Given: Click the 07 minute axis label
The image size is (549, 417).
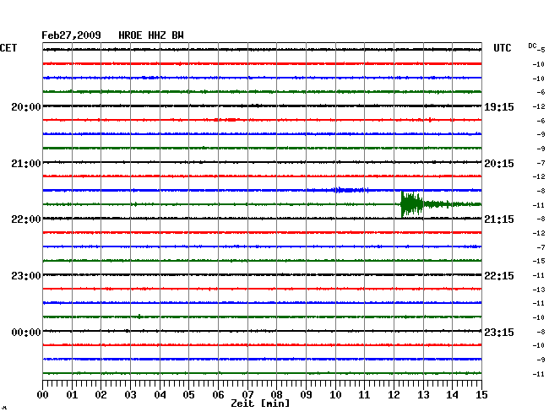Looking at the screenshot, I should tap(247, 395).
